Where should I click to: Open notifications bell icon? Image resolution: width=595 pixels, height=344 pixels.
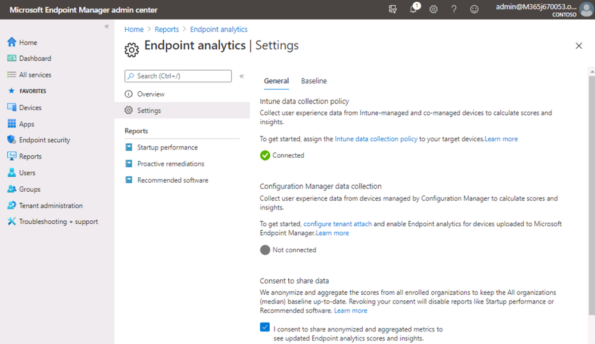[x=413, y=9]
